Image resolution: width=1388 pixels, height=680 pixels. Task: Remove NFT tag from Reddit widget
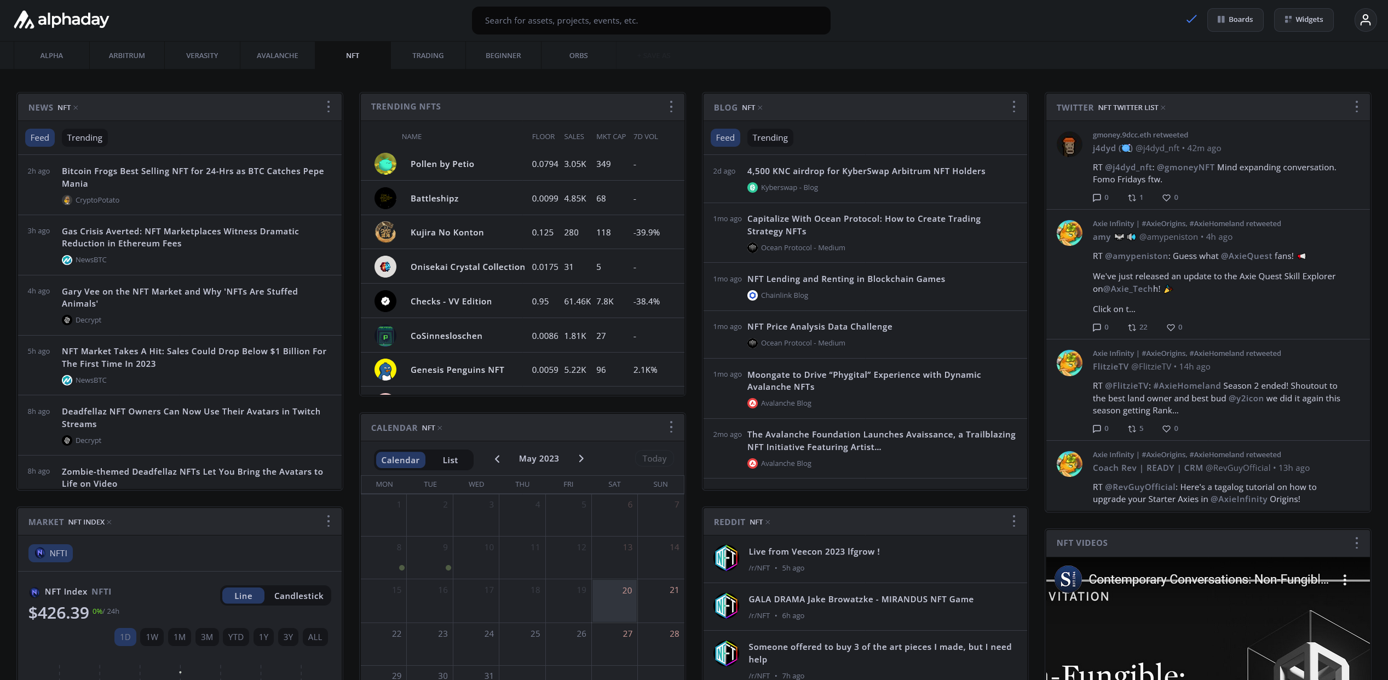pos(768,522)
